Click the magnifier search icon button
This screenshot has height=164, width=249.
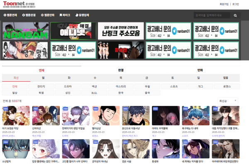coord(235,15)
